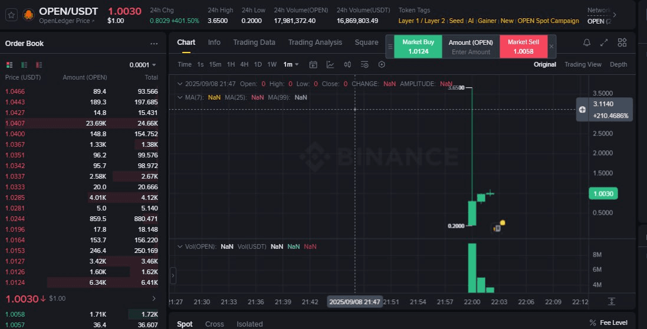
Task: Click the Gainer token tag
Action: point(487,21)
